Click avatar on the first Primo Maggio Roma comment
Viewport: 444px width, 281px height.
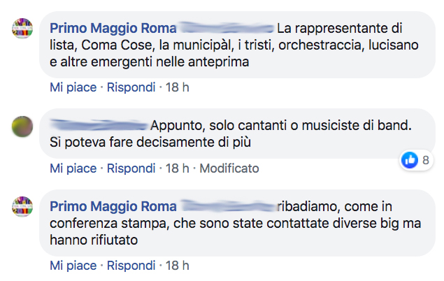[x=23, y=29]
